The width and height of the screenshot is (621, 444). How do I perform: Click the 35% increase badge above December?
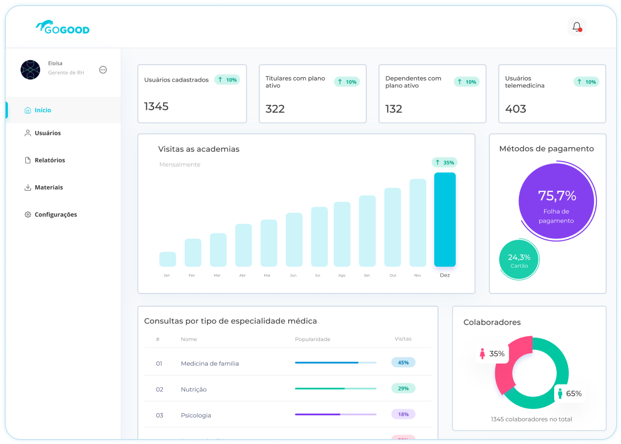click(445, 163)
